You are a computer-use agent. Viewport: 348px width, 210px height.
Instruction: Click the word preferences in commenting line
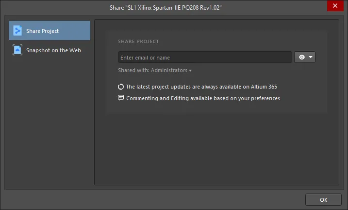point(265,98)
